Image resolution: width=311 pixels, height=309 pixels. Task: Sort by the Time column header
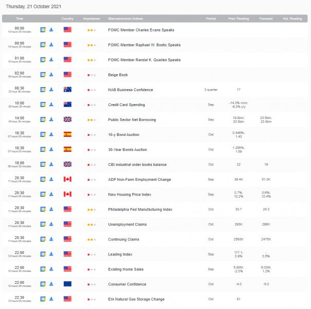[x=20, y=19]
